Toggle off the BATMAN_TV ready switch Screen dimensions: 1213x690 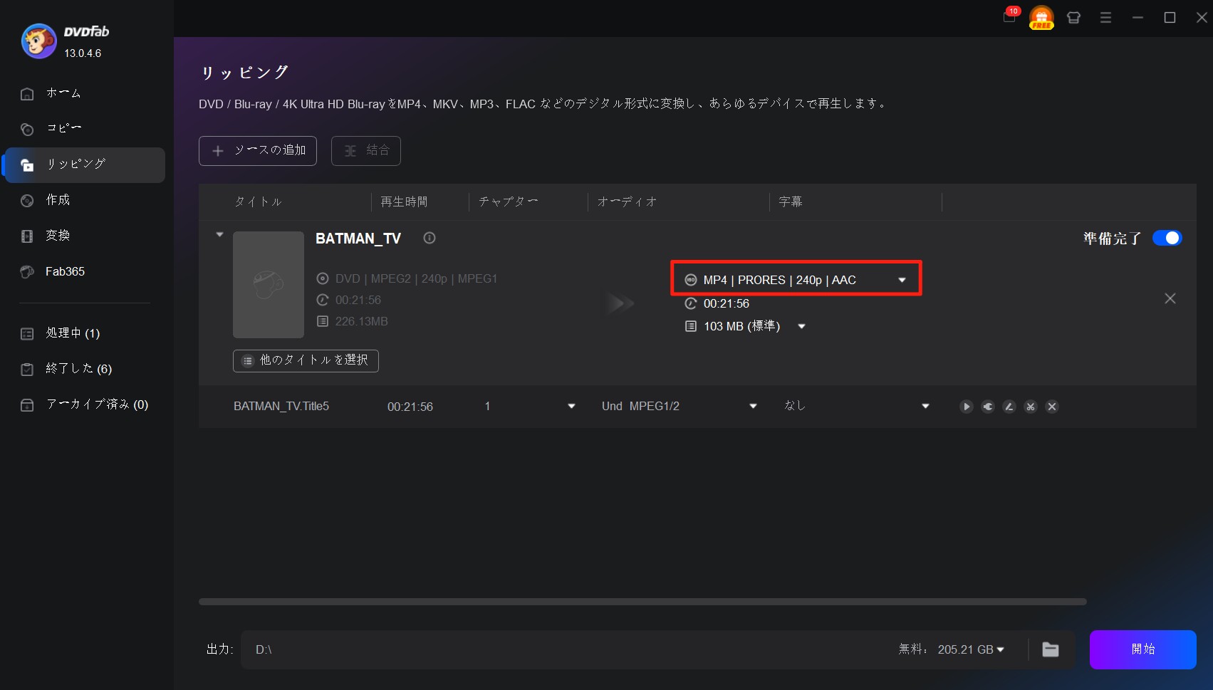(x=1167, y=238)
